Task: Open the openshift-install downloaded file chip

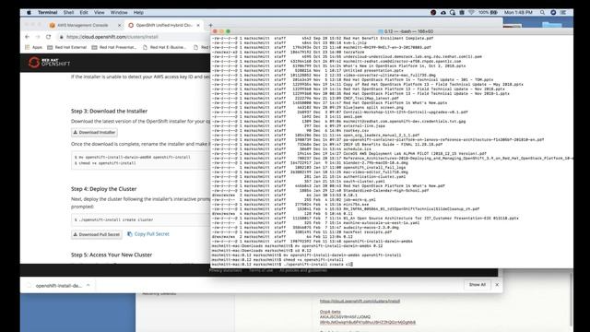Action: pyautogui.click(x=55, y=286)
